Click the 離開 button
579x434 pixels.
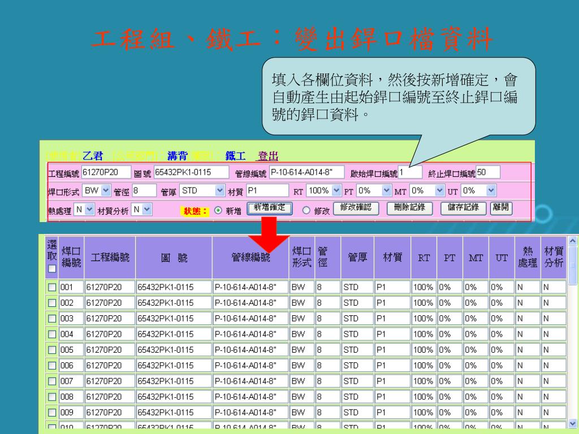pos(501,208)
